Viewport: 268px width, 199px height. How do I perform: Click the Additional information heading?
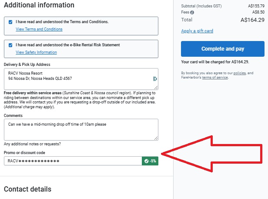[x=39, y=5]
